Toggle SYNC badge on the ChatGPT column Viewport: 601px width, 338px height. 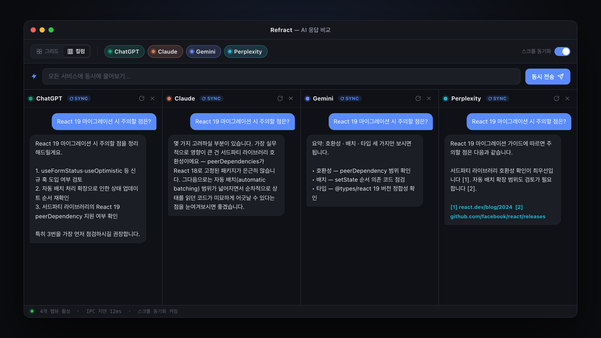79,99
